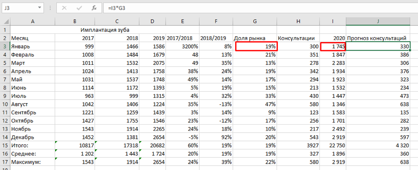This screenshot has width=418, height=170.
Task: Click the 'Декабрь' cell
Action: click(33, 137)
